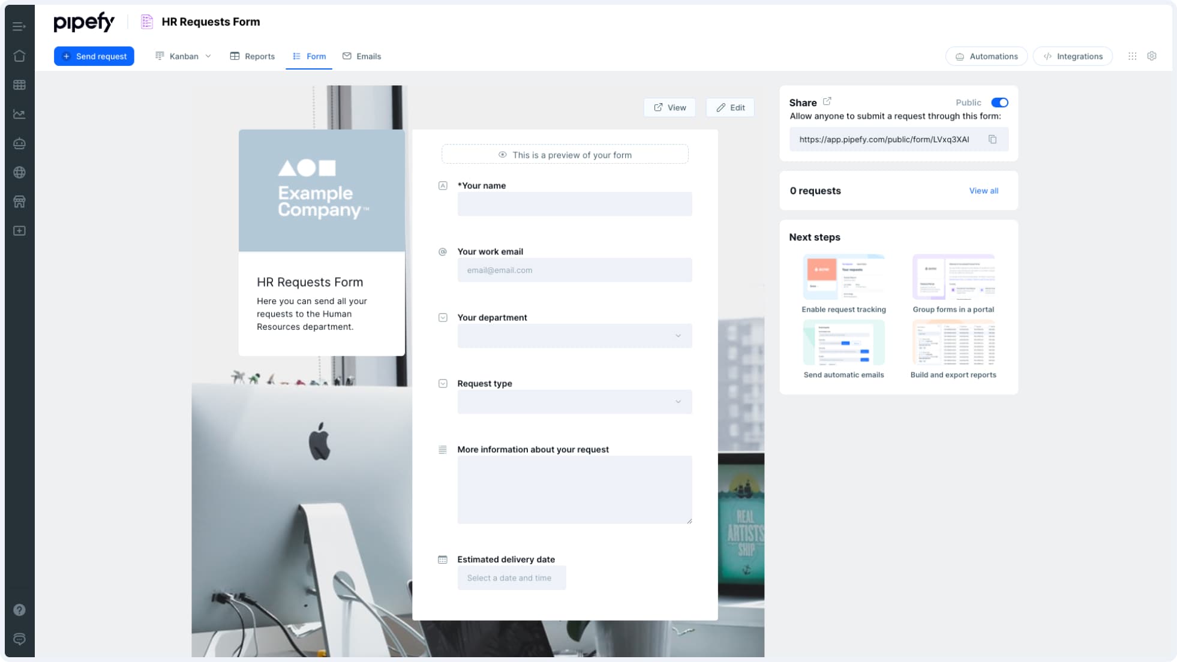Open the Portals globe icon
This screenshot has height=662, width=1177.
(x=20, y=172)
